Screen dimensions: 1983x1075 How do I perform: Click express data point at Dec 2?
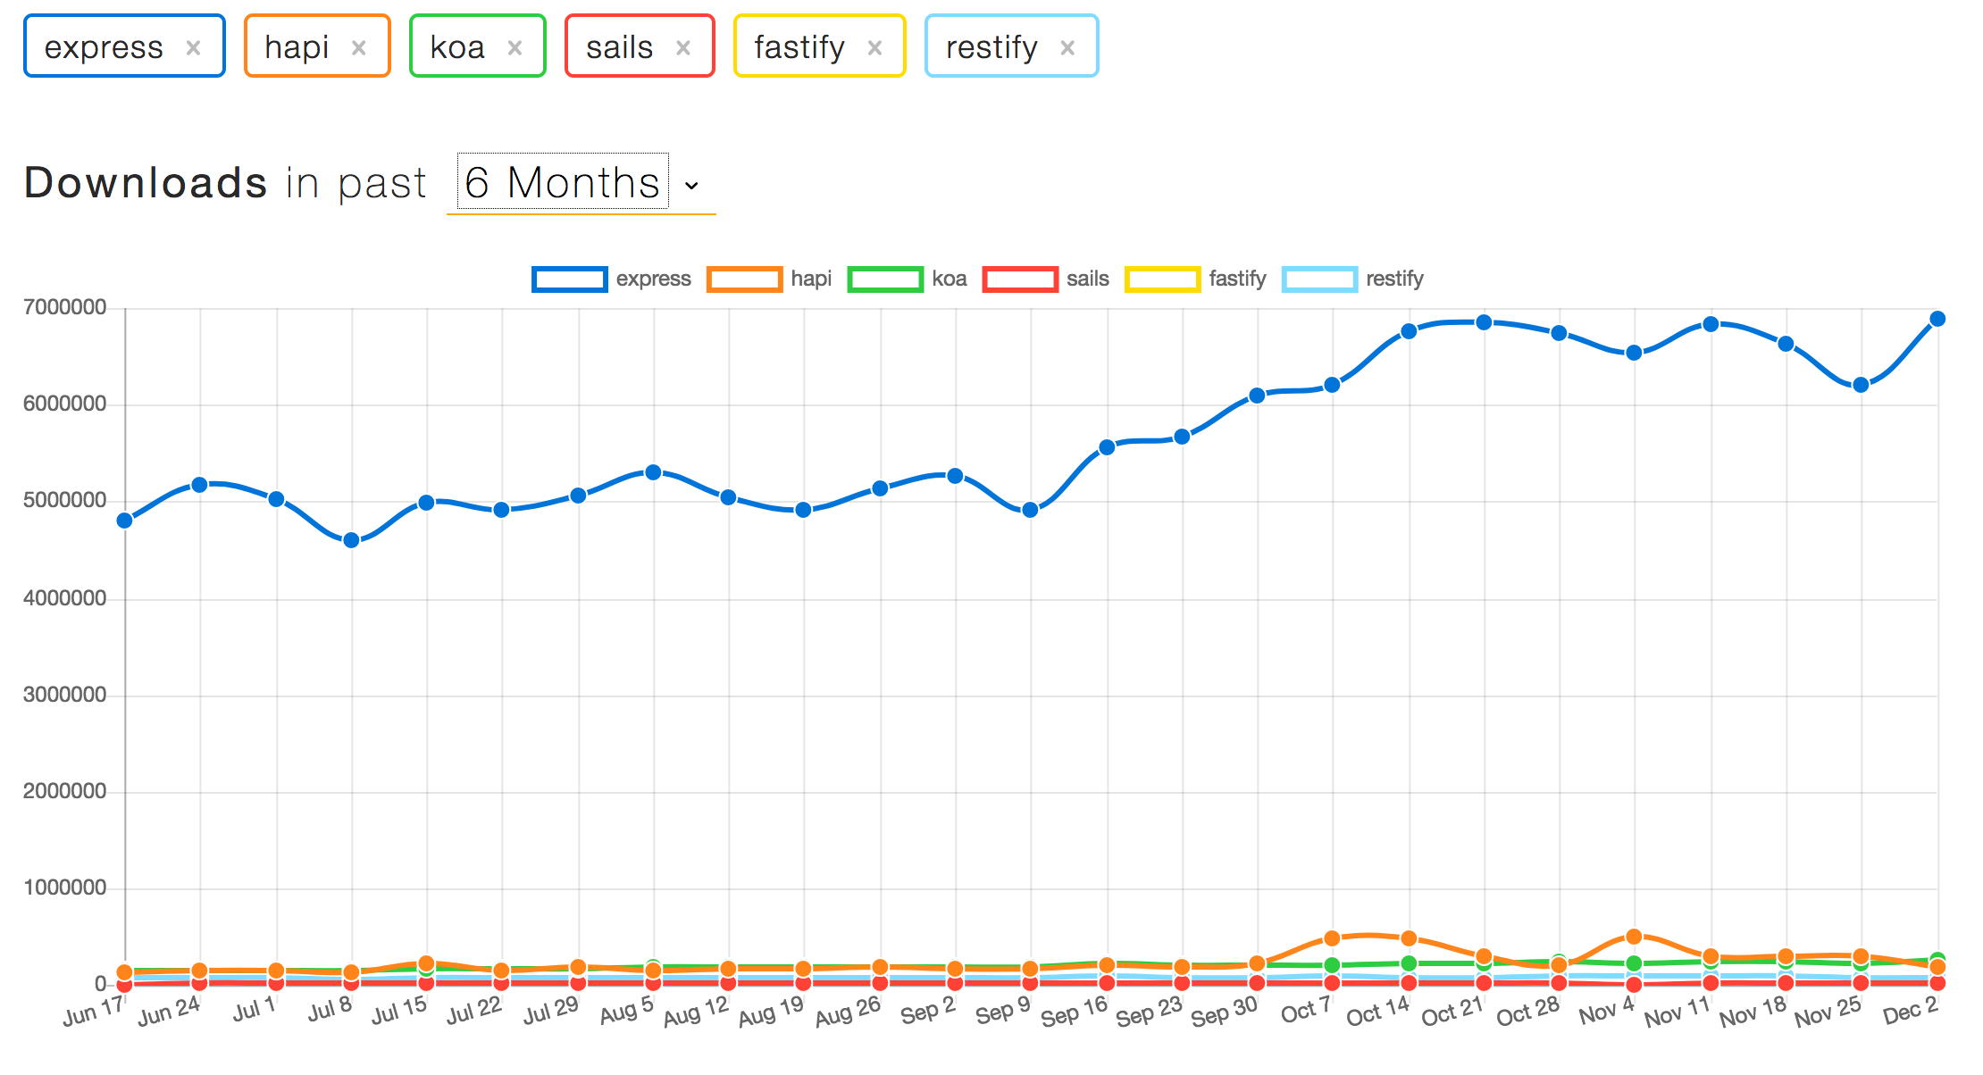1937,319
